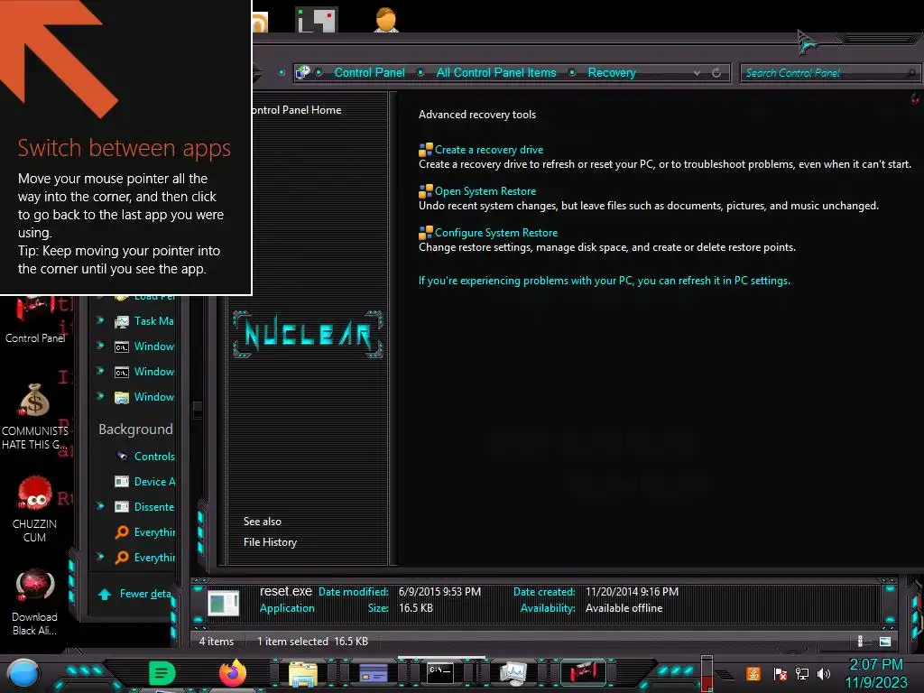Open Create a recovery drive link

[x=489, y=150]
